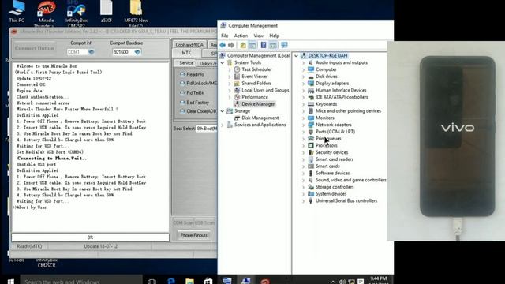Viewport: 505px width, 284px height.
Task: Click the Processors device icon
Action: [311, 145]
